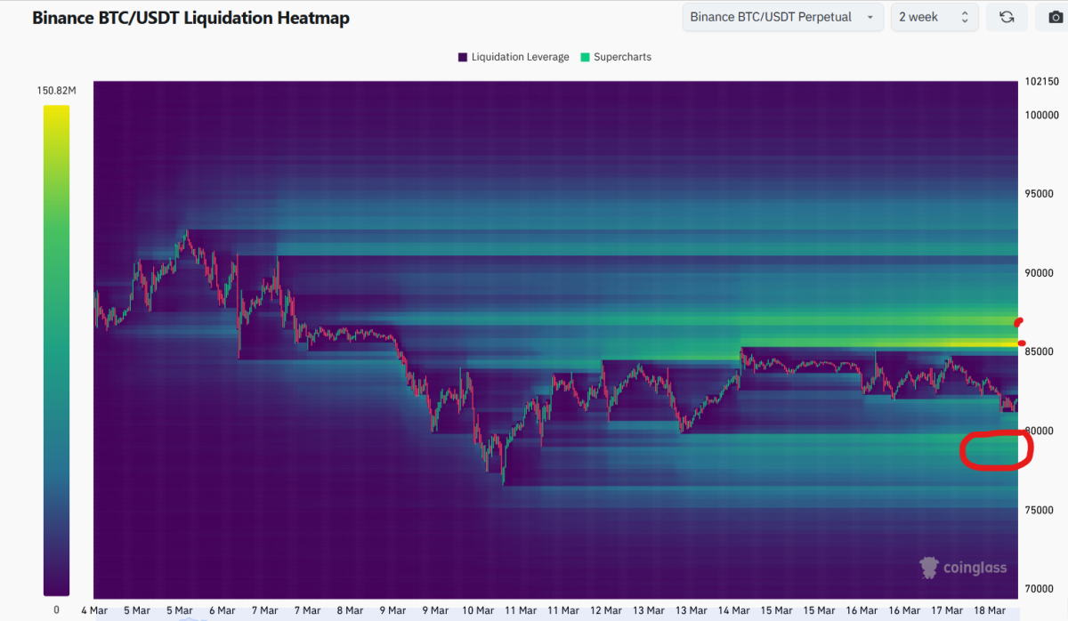This screenshot has width=1068, height=621.
Task: Click the camera screenshot icon
Action: (x=1053, y=17)
